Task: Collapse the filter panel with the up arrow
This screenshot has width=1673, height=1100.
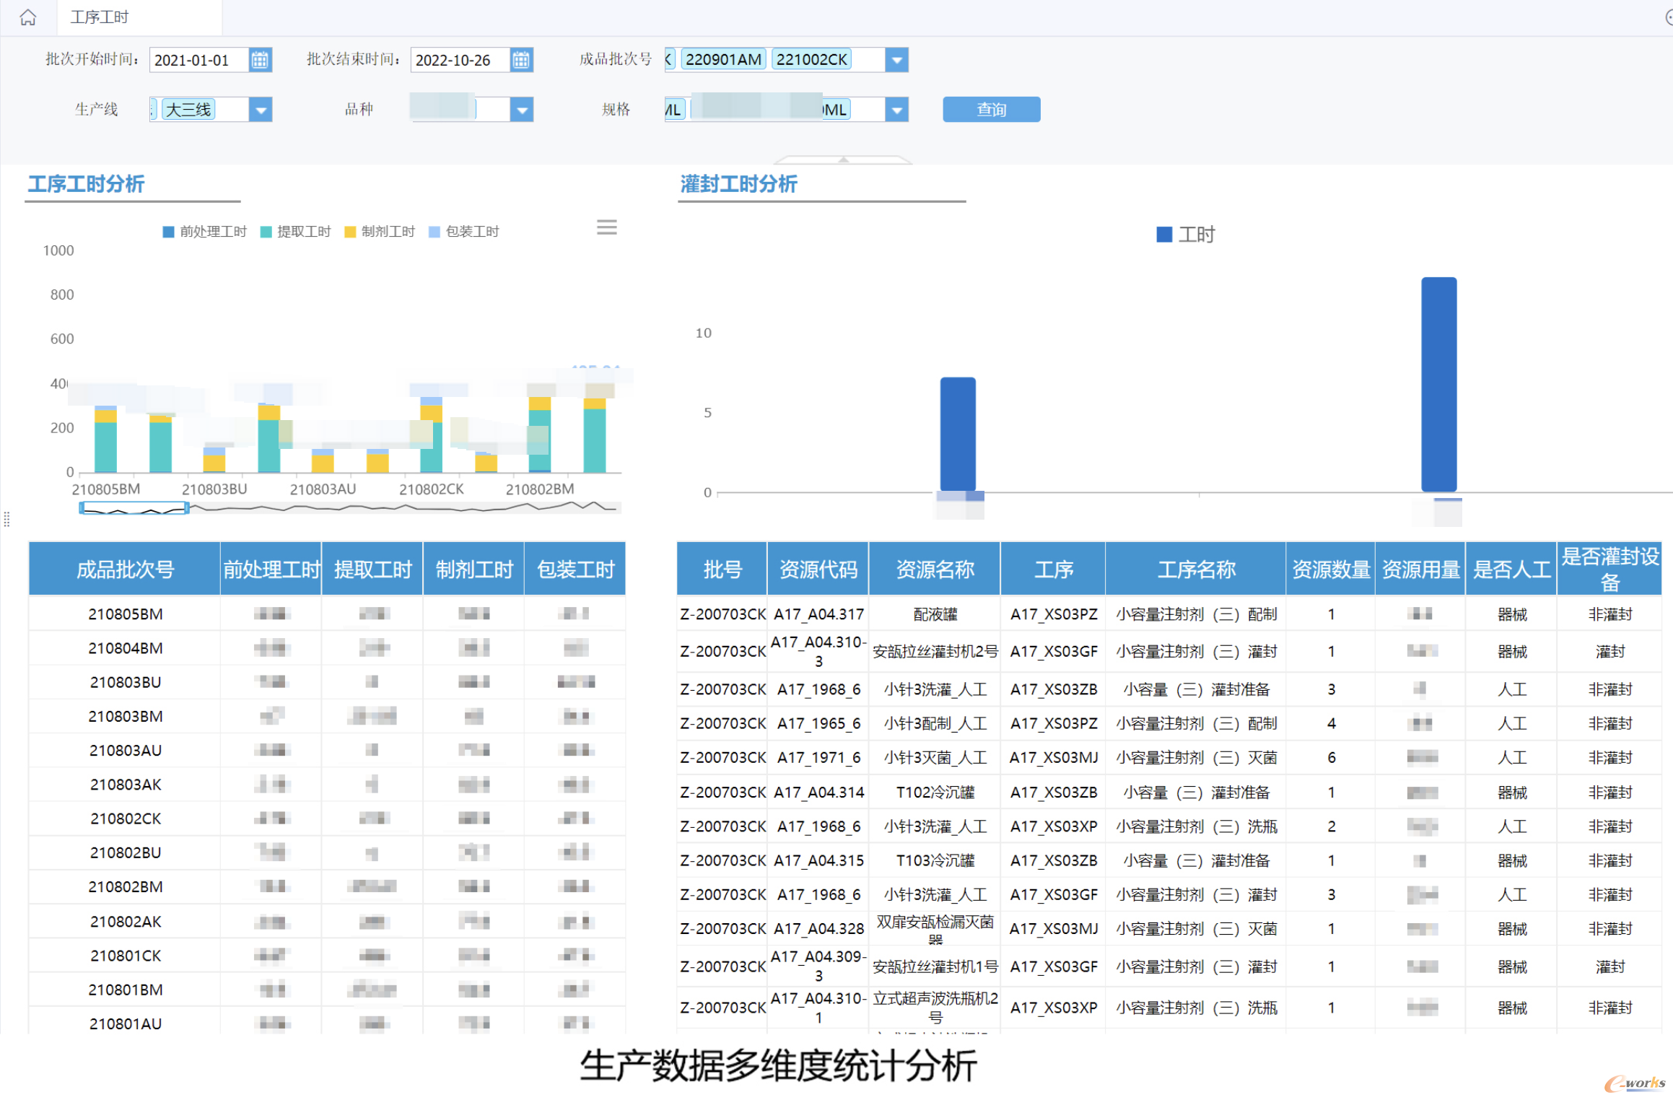Action: 843,159
